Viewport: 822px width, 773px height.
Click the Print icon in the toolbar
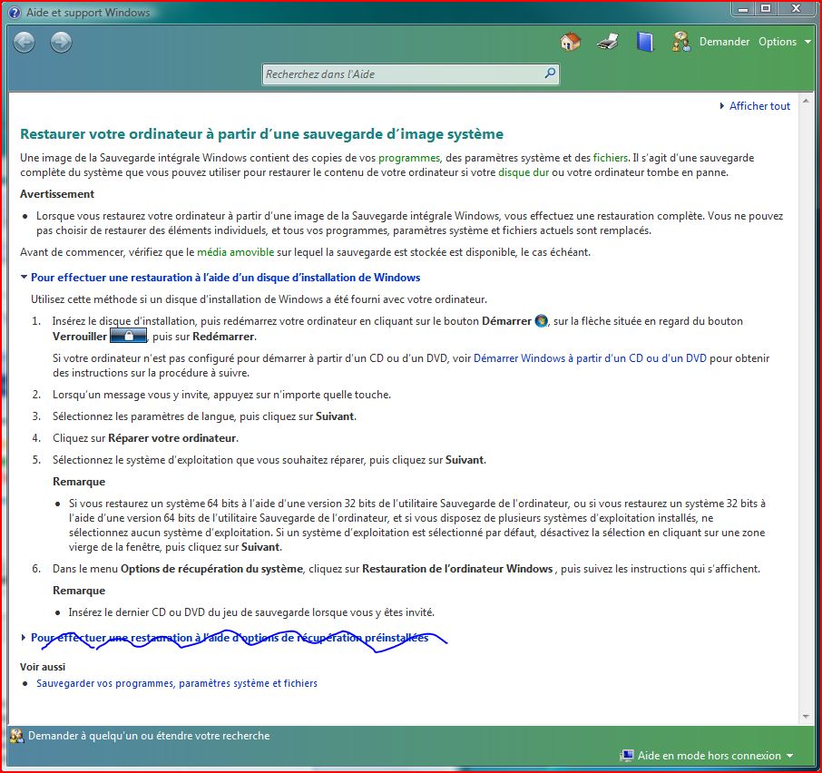(x=607, y=42)
